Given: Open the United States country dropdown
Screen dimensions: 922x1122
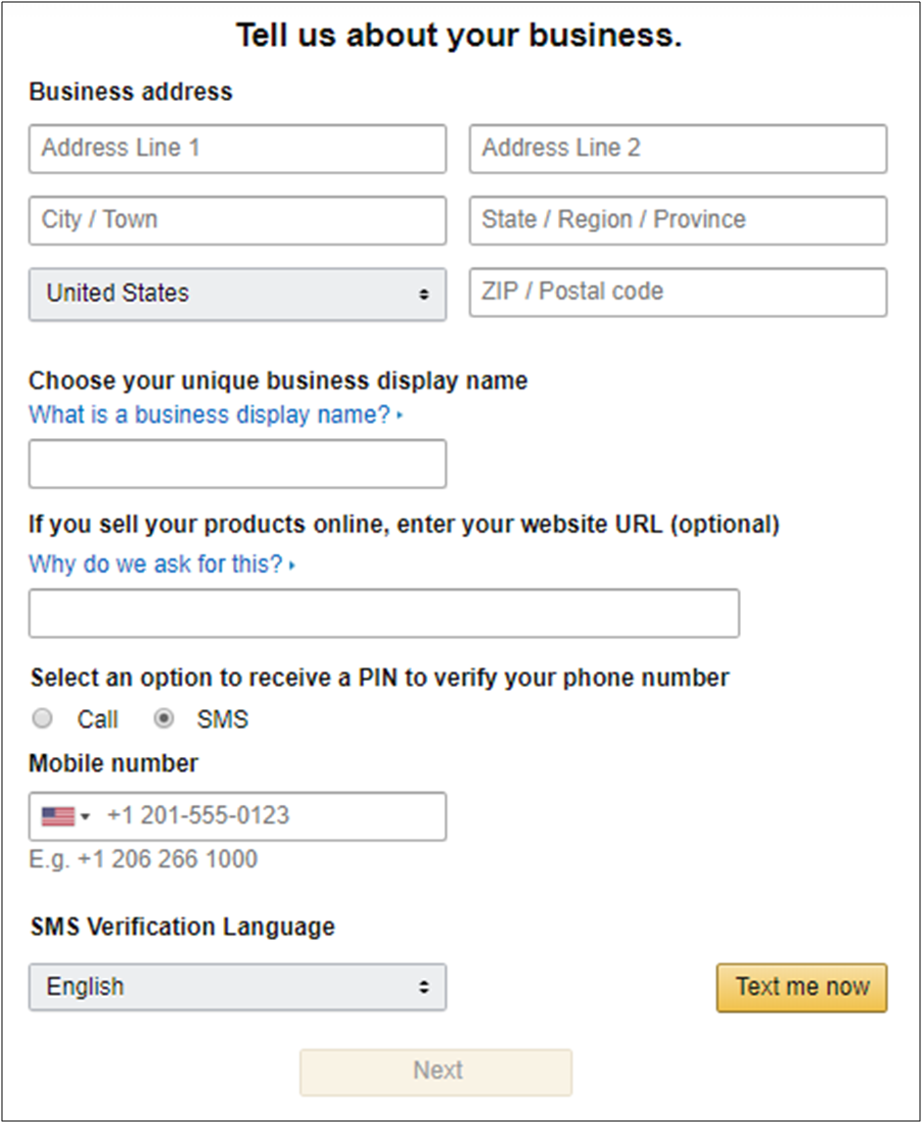Looking at the screenshot, I should point(237,293).
